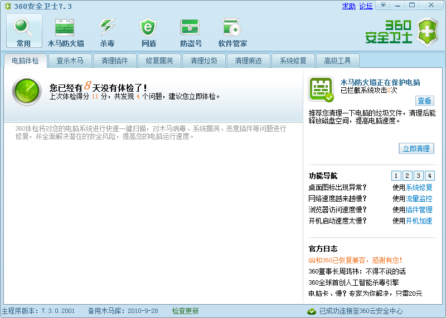Open the 流量监控 link
The height and width of the screenshot is (318, 446).
(419, 198)
